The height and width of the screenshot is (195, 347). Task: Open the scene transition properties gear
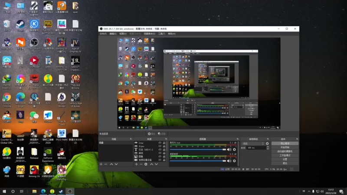pos(267,143)
